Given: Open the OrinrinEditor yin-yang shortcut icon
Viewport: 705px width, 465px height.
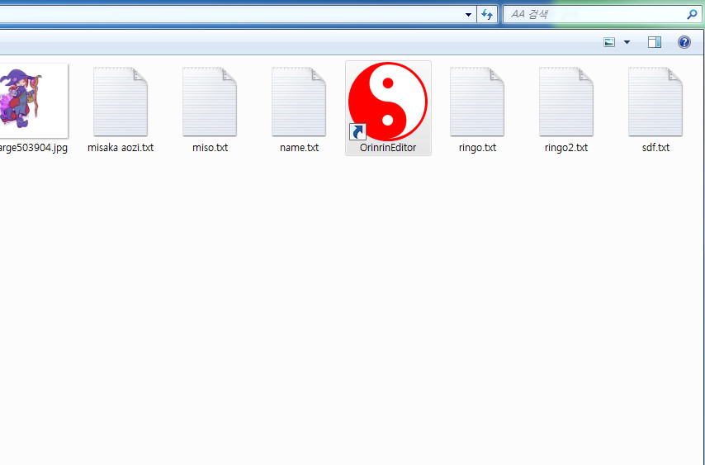Looking at the screenshot, I should pyautogui.click(x=387, y=102).
